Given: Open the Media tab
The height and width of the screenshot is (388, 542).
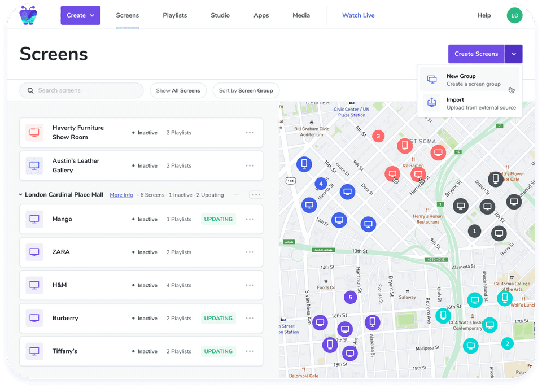Looking at the screenshot, I should (301, 15).
